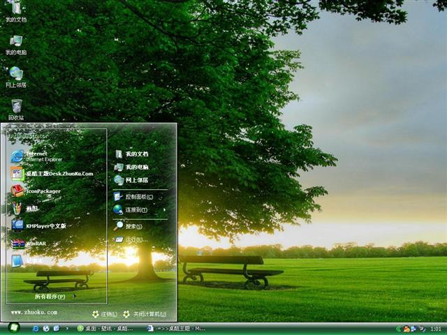Open 我的文档 desktop icon
Screen dimensions: 447x335
point(16,12)
